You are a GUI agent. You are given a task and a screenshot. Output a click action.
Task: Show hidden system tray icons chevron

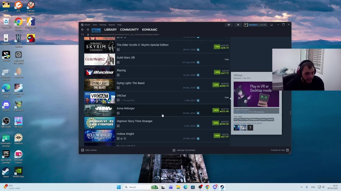(x=301, y=187)
